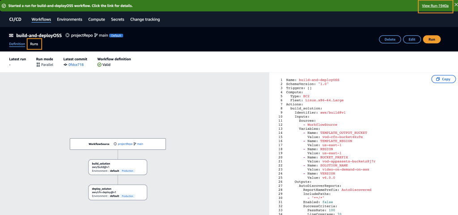Screen dimensions: 458x215
Task: Click the CI/CD heading
Action: 15,20
